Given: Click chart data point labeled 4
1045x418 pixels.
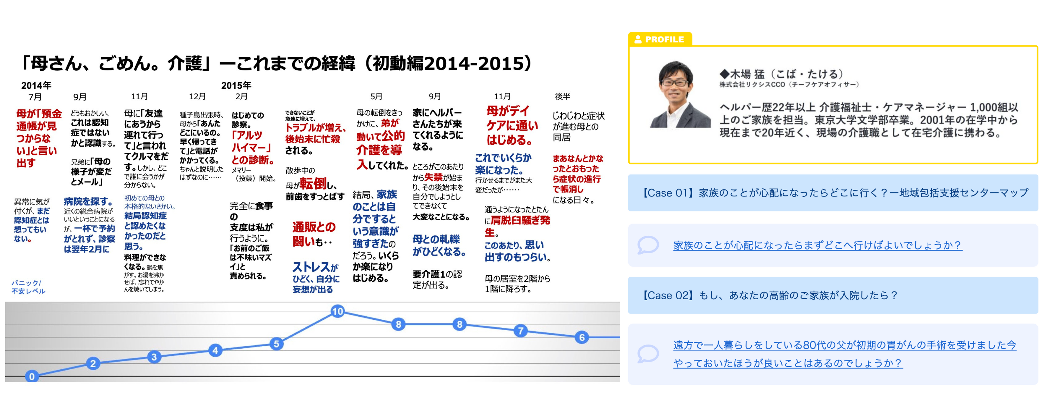Looking at the screenshot, I should pos(215,350).
